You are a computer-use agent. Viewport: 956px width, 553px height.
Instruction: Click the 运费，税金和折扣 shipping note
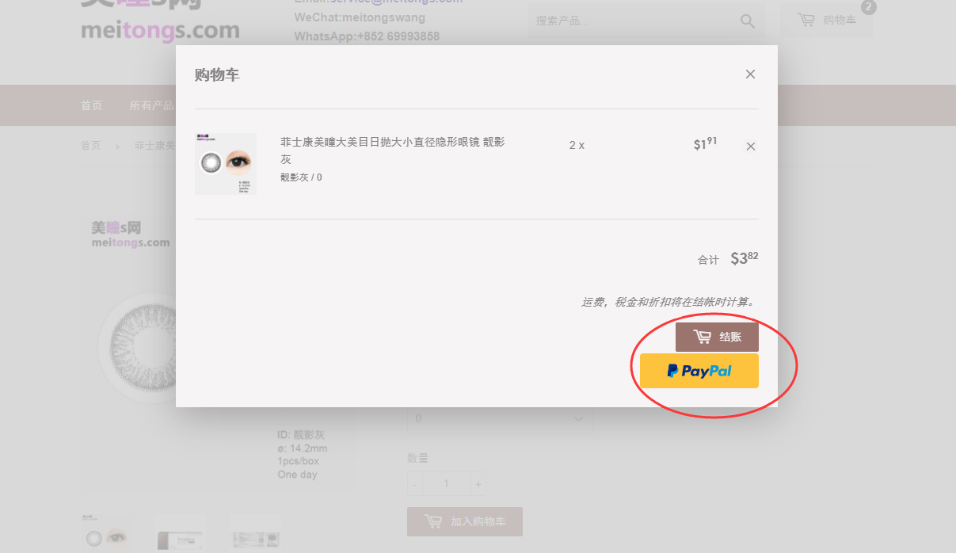tap(669, 302)
